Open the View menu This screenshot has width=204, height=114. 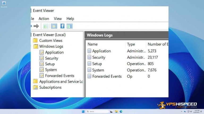[x=58, y=19]
